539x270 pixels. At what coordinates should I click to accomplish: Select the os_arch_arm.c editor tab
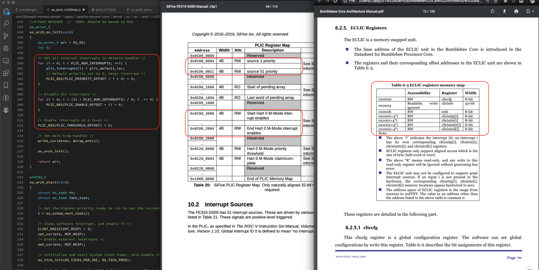(141, 10)
